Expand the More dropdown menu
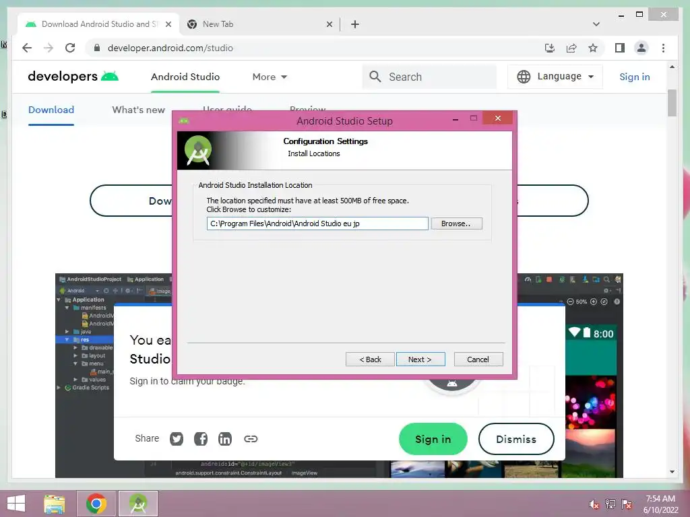Image resolution: width=690 pixels, height=517 pixels. click(x=270, y=77)
